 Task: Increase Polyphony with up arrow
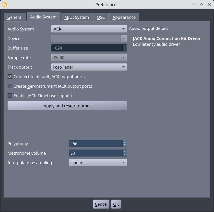(x=124, y=142)
